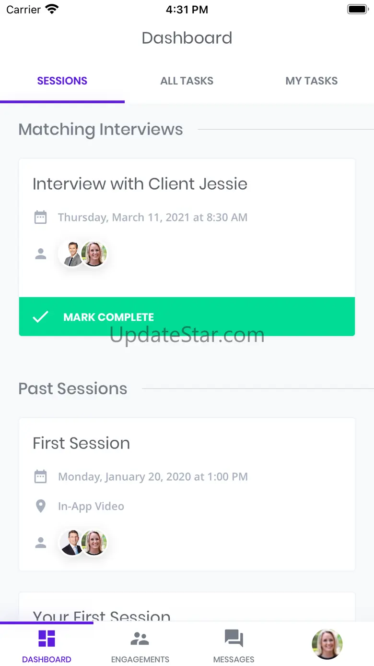Image resolution: width=374 pixels, height=666 pixels.
Task: Tap person icon in Interview with Client Jessie card
Action: (41, 254)
